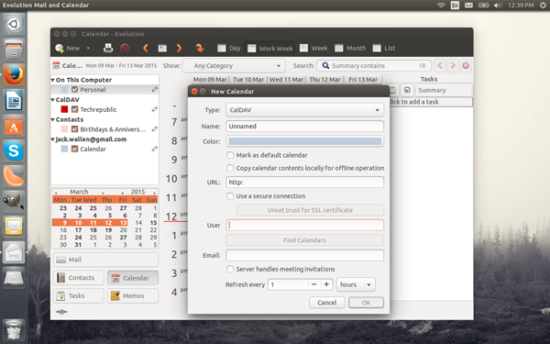Click the Name field containing Unnamed
Screen dimensions: 550x344
[x=304, y=127]
